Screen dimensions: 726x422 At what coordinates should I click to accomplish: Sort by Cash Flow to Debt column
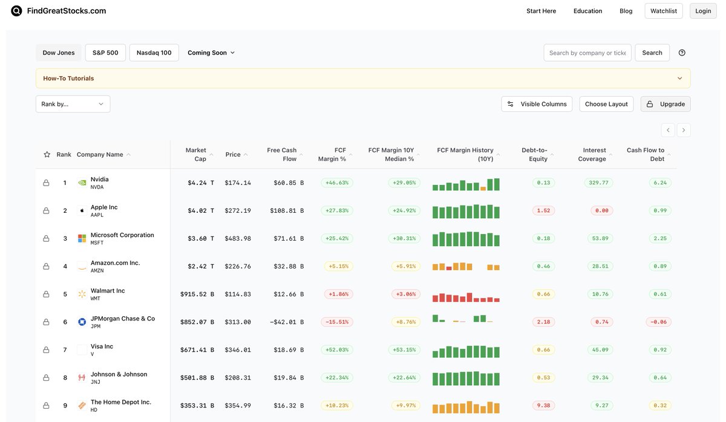649,154
